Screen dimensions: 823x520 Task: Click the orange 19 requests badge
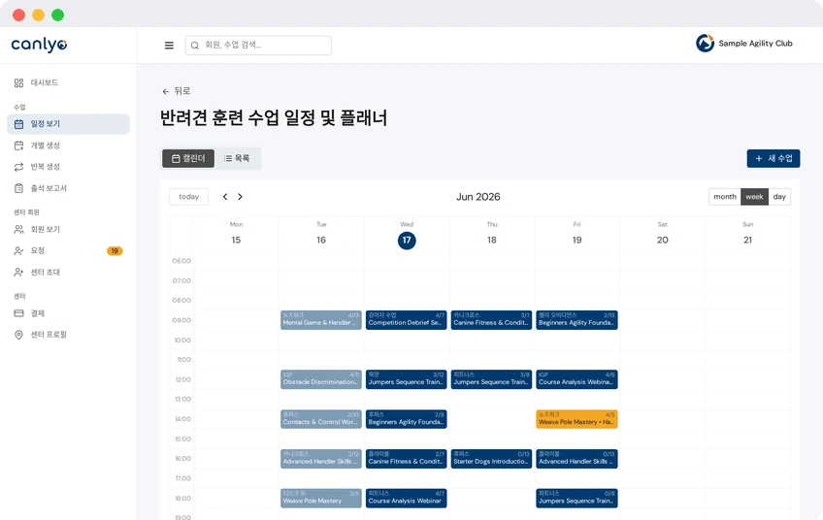click(x=115, y=251)
